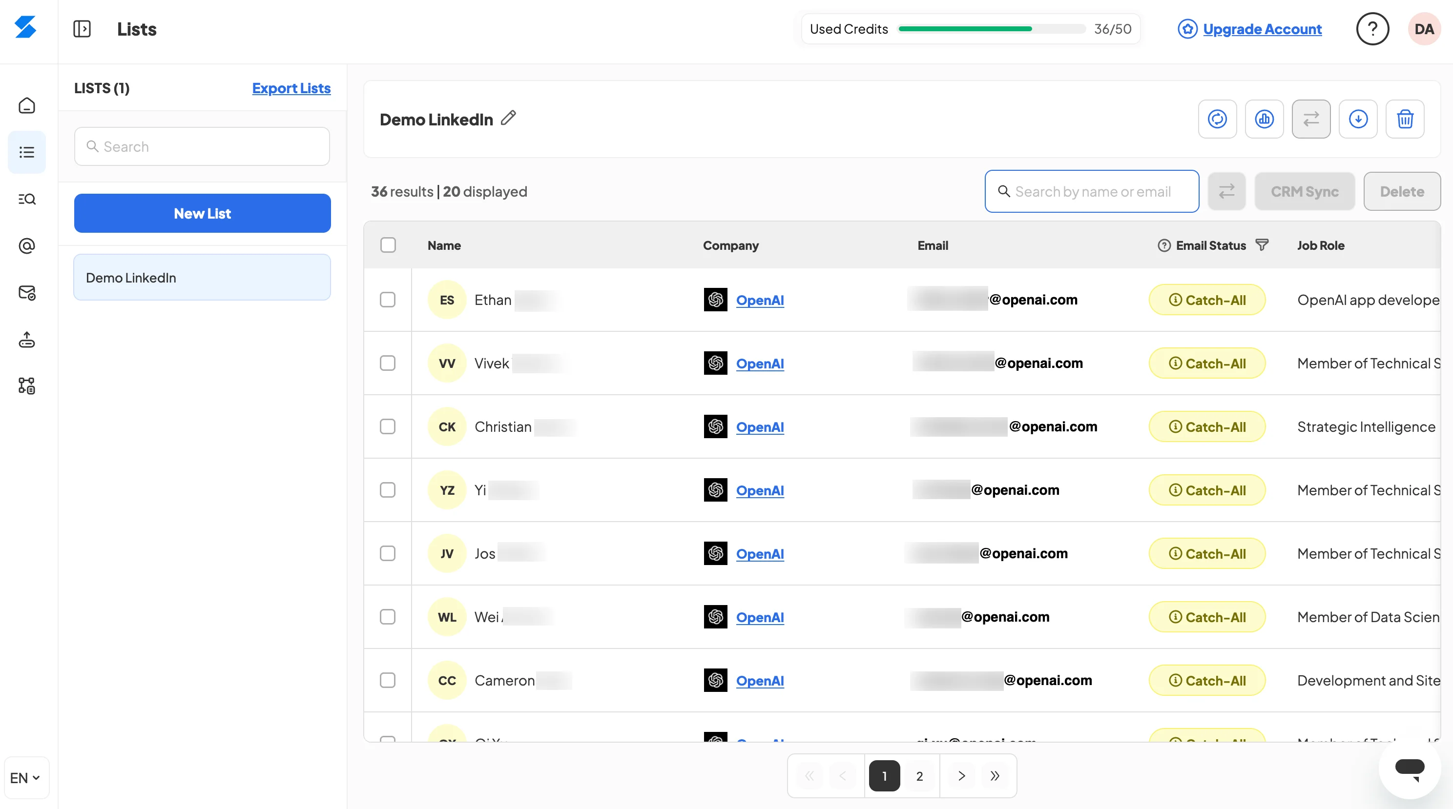
Task: Open the EN language dropdown
Action: (25, 777)
